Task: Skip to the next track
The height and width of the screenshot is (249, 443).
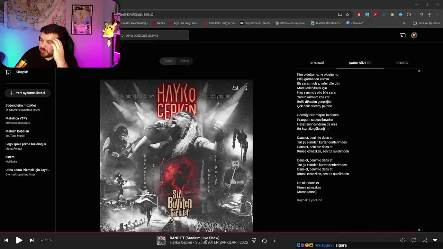Action: tap(31, 240)
